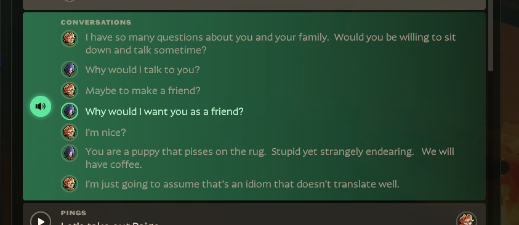This screenshot has height=225, width=519.
Task: Click the line about an idiom that doesn't translate
Action: 243,184
